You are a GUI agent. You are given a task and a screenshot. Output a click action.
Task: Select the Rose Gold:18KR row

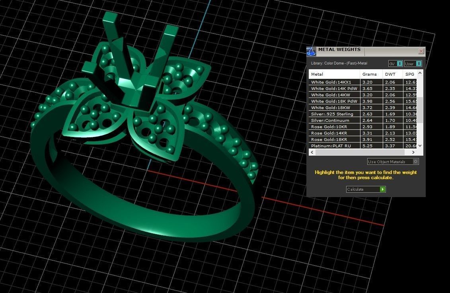[x=363, y=139]
